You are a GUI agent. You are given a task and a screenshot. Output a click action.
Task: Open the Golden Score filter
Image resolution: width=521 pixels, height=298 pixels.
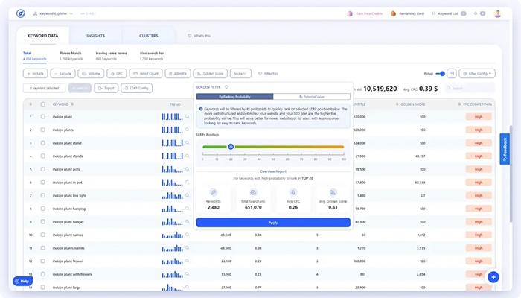211,74
